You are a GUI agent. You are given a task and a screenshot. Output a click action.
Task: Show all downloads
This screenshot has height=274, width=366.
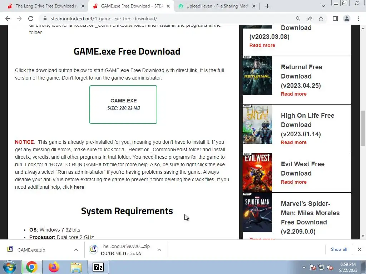click(x=339, y=249)
